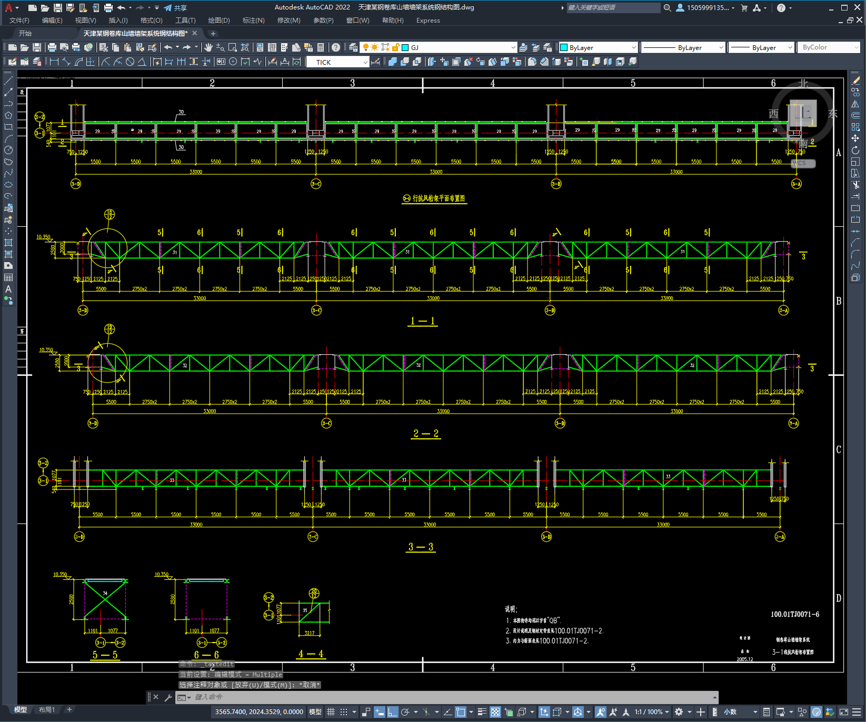This screenshot has width=866, height=722.
Task: Click the 模型 model space button in status bar
Action: (315, 712)
